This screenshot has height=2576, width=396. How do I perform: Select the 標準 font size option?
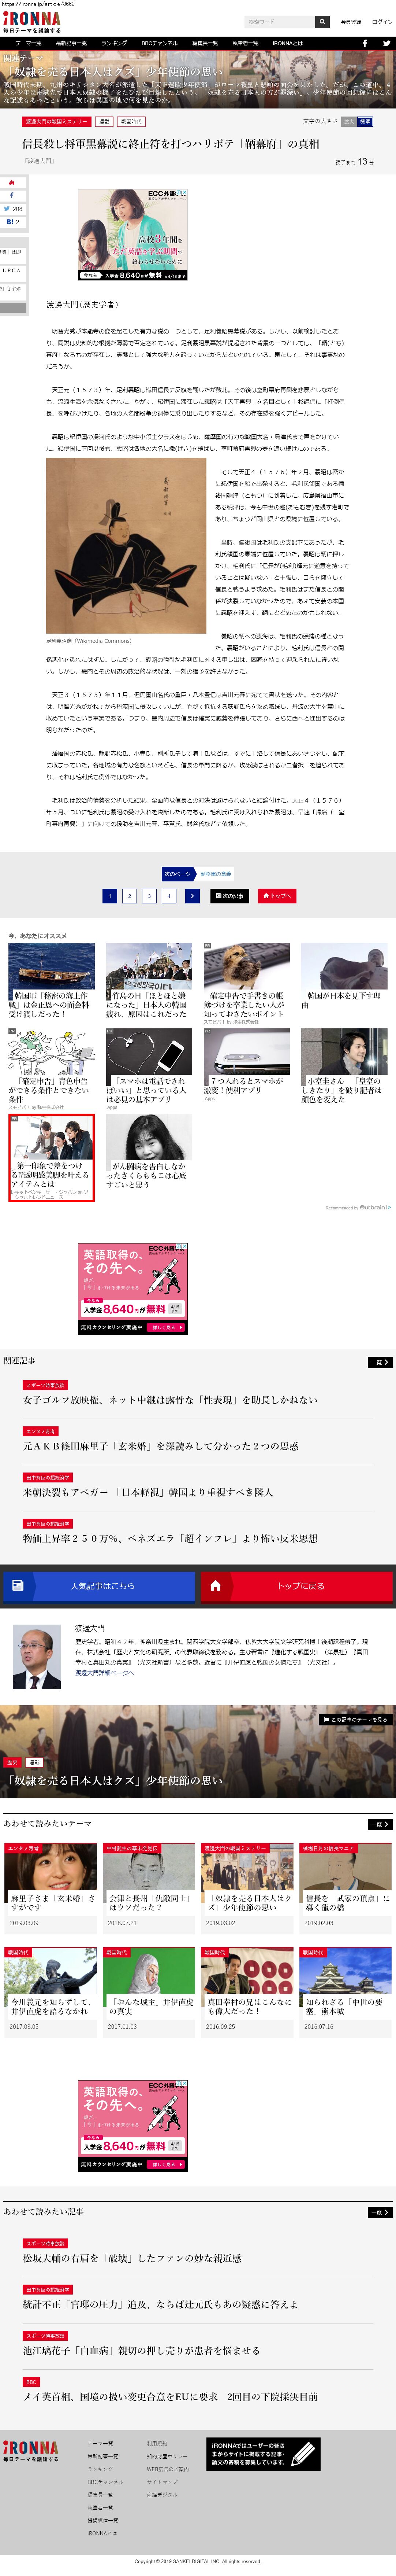(365, 121)
